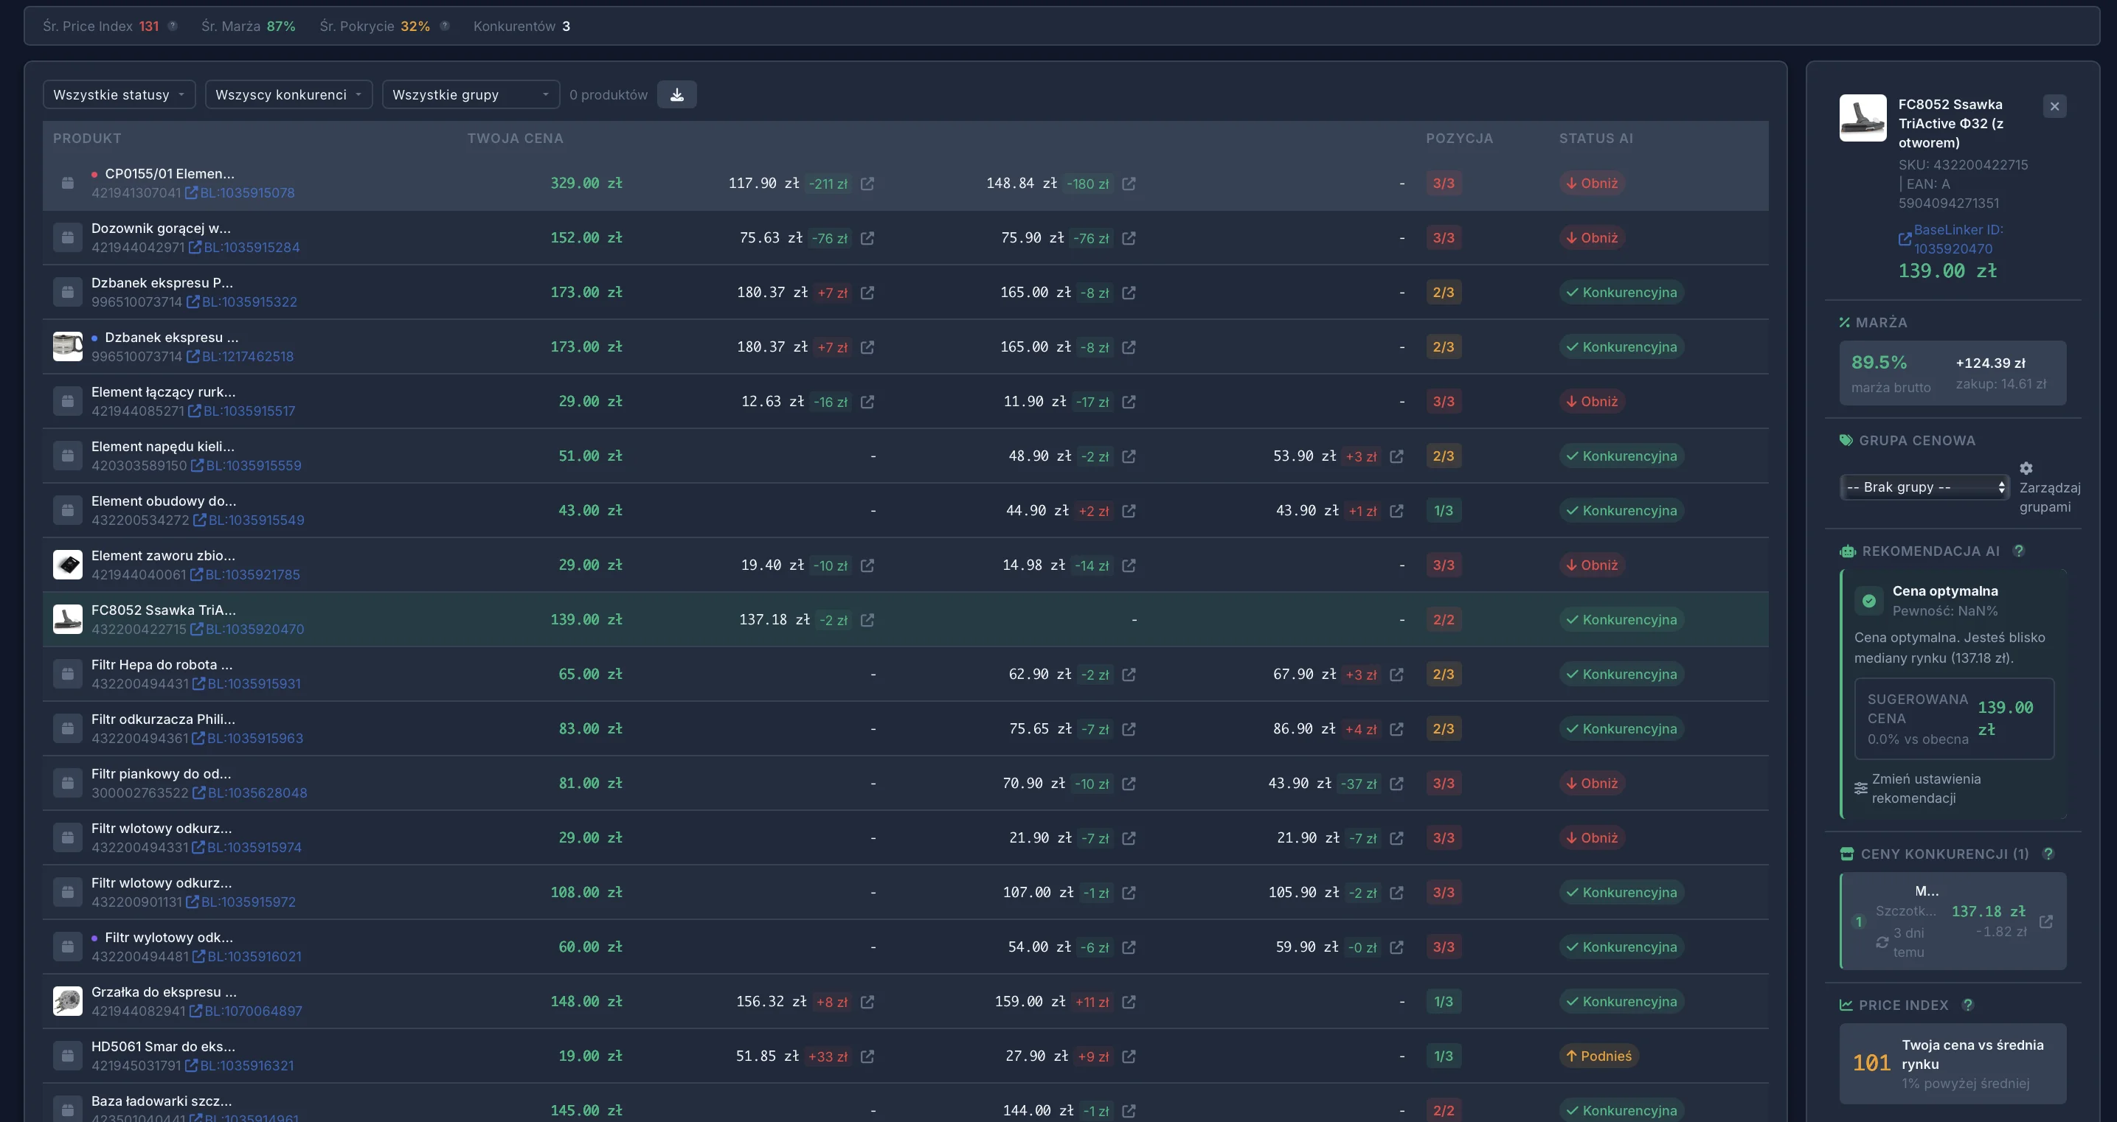Open the Wszyscy konkurenci dropdown

[288, 94]
